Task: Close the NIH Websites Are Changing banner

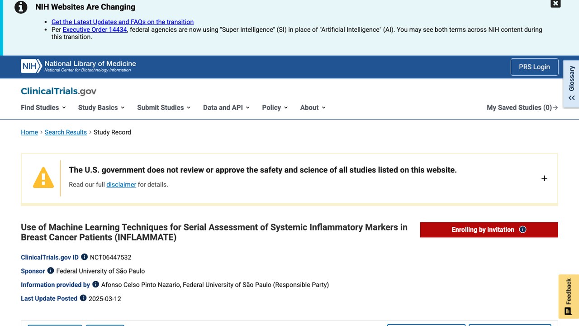Action: pos(555,4)
